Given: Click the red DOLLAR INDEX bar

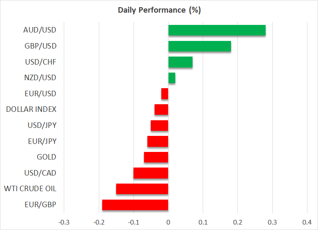Looking at the screenshot, I should point(161,110).
